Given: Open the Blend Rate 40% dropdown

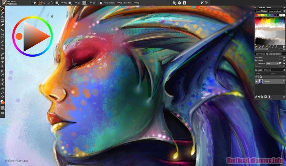Looking at the screenshot, I should pos(138,3).
